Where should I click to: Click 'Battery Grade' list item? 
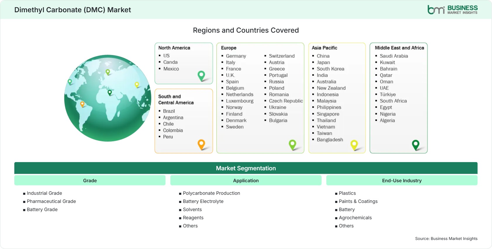pyautogui.click(x=42, y=209)
